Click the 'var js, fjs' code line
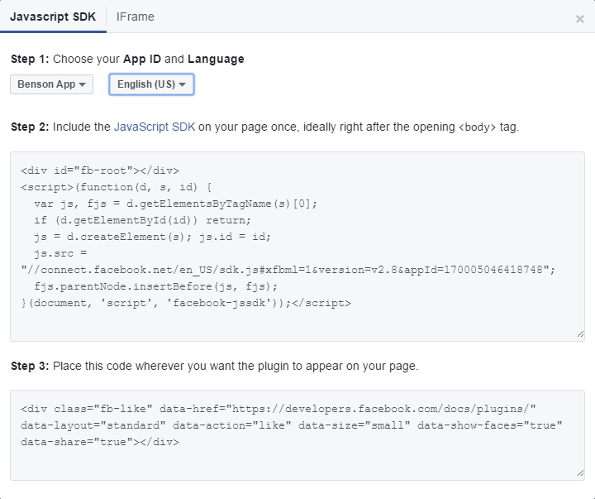This screenshot has height=499, width=595. click(176, 204)
